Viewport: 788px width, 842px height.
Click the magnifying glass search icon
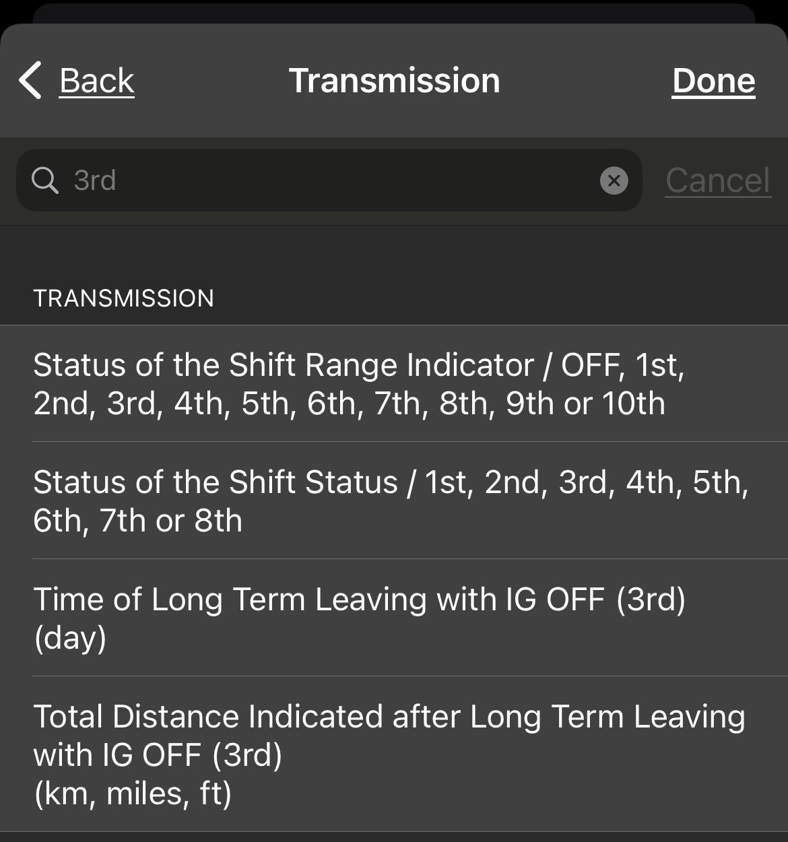tap(45, 181)
